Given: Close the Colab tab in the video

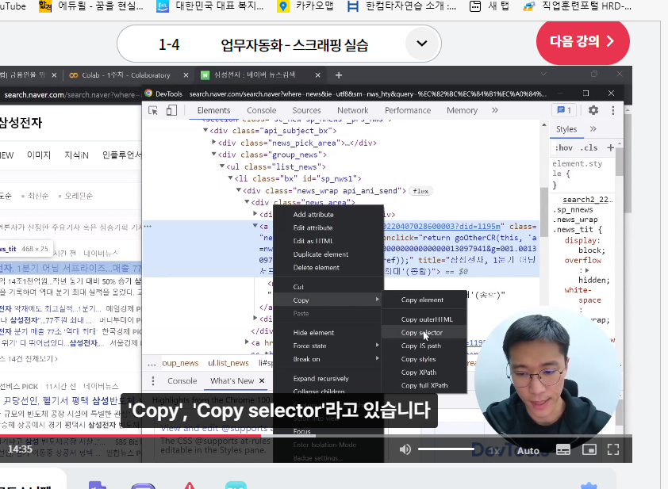Looking at the screenshot, I should [186, 75].
